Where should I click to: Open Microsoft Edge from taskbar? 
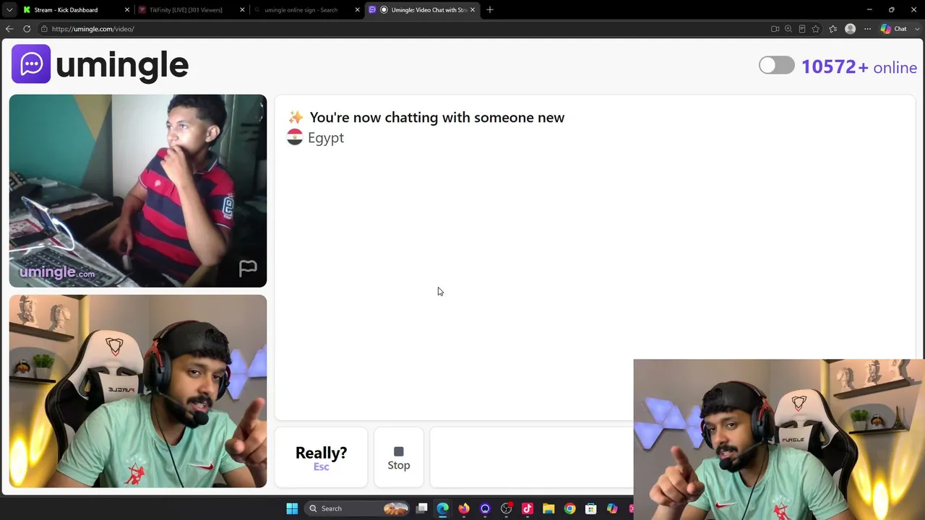pyautogui.click(x=443, y=508)
